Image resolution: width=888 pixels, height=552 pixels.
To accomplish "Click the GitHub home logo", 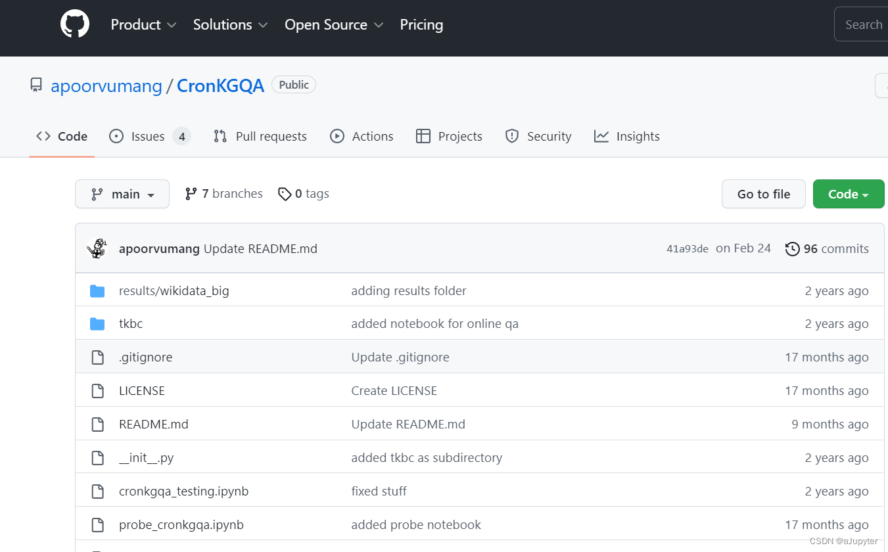I will click(x=74, y=24).
